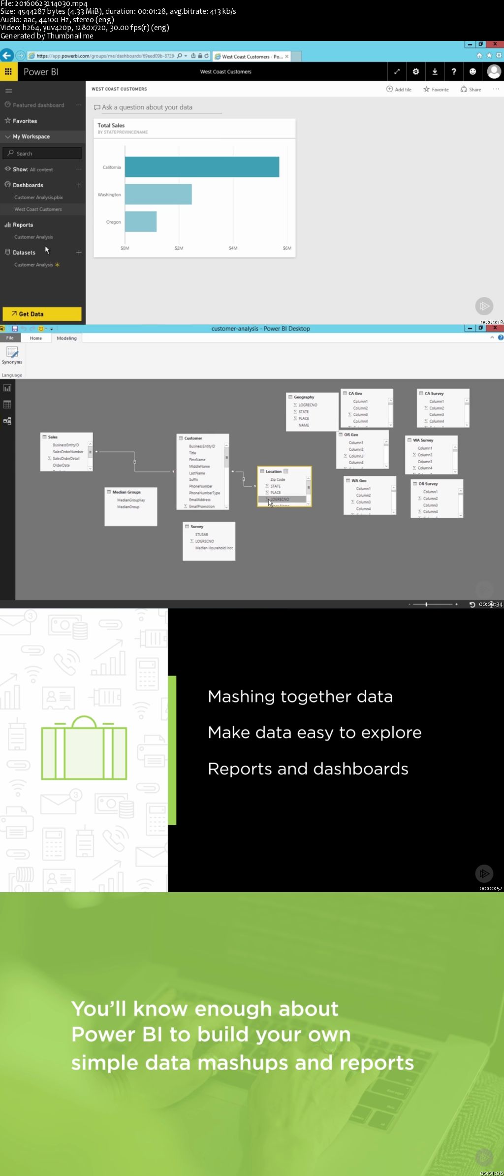Open address bar search dropdown arrow
504x1176 pixels.
coord(186,56)
